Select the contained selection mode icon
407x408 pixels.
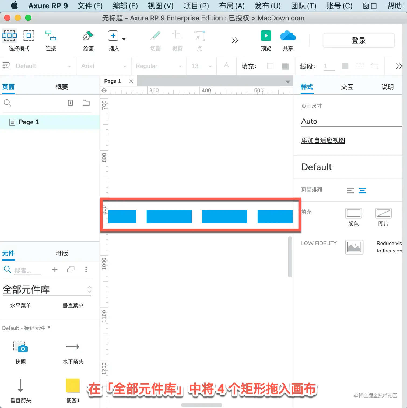(29, 36)
